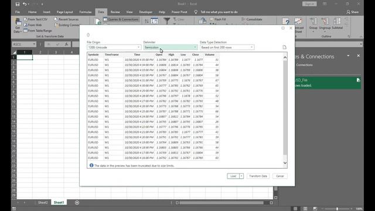Viewport: 375px width, 211px height.
Task: Switch to the Power Pivot tab
Action: coord(179,12)
